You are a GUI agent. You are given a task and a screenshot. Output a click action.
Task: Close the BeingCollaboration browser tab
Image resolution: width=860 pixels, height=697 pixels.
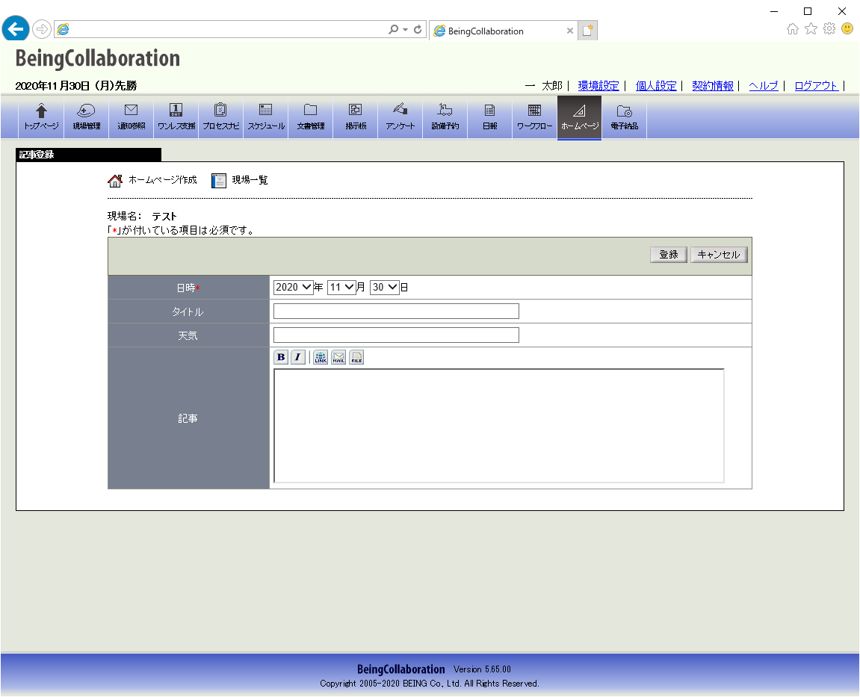[570, 31]
